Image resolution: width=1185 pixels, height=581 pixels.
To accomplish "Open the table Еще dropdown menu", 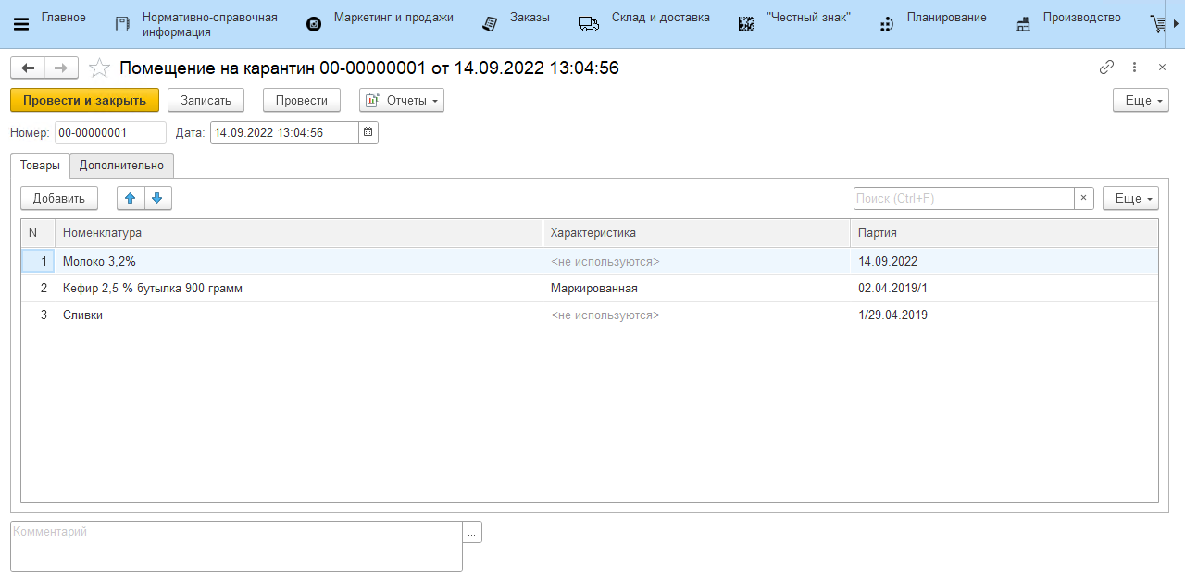I will pyautogui.click(x=1130, y=198).
